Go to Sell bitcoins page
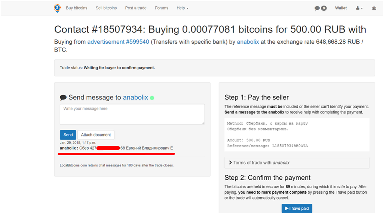The height and width of the screenshot is (213, 383). (106, 8)
